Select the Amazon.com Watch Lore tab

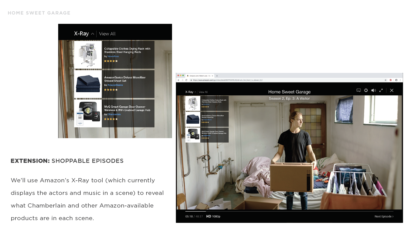[200, 76]
